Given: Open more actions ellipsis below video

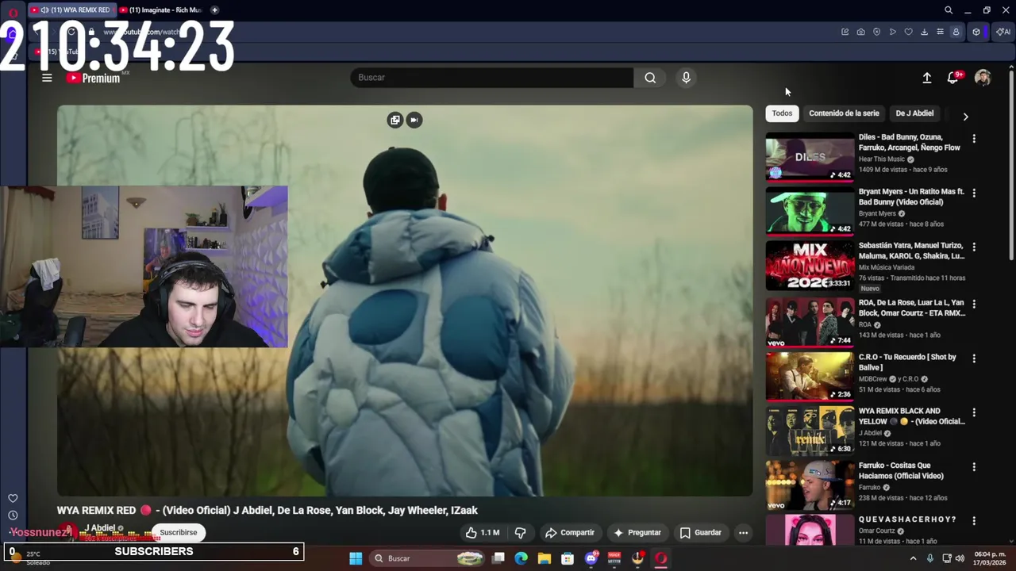Looking at the screenshot, I should (743, 533).
